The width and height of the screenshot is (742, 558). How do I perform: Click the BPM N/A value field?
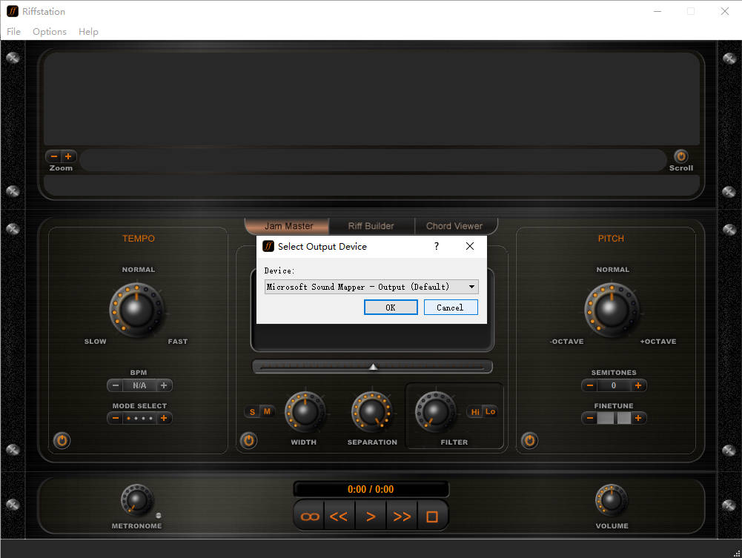tap(139, 385)
